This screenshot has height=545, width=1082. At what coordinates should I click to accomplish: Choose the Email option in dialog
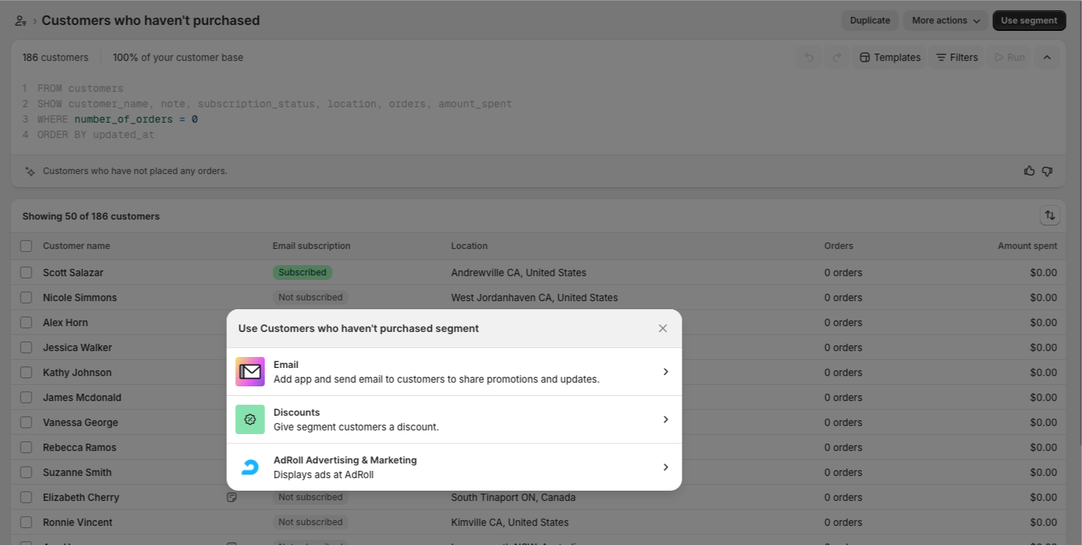pyautogui.click(x=436, y=372)
